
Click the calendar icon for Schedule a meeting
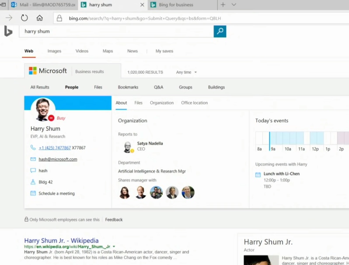[33, 193]
